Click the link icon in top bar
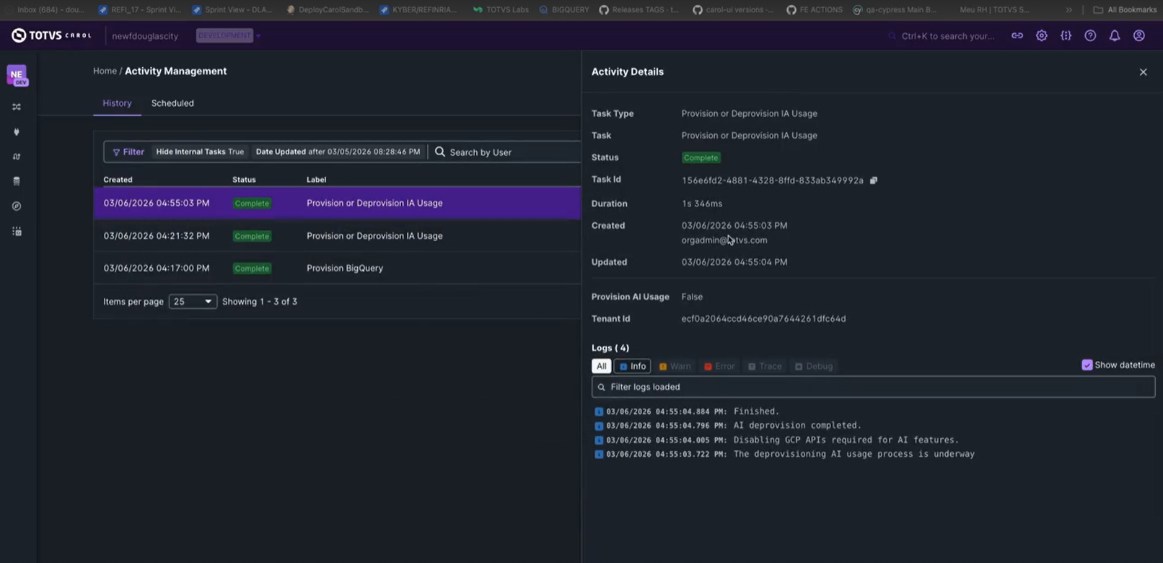Viewport: 1163px width, 563px height. pyautogui.click(x=1017, y=35)
